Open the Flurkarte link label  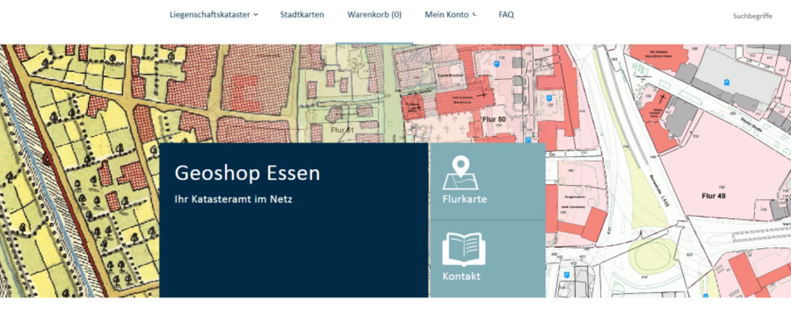coord(465,199)
